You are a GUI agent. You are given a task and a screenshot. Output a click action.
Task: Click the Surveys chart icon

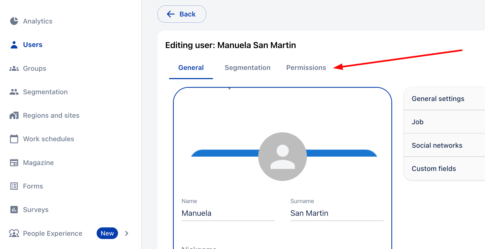(14, 210)
